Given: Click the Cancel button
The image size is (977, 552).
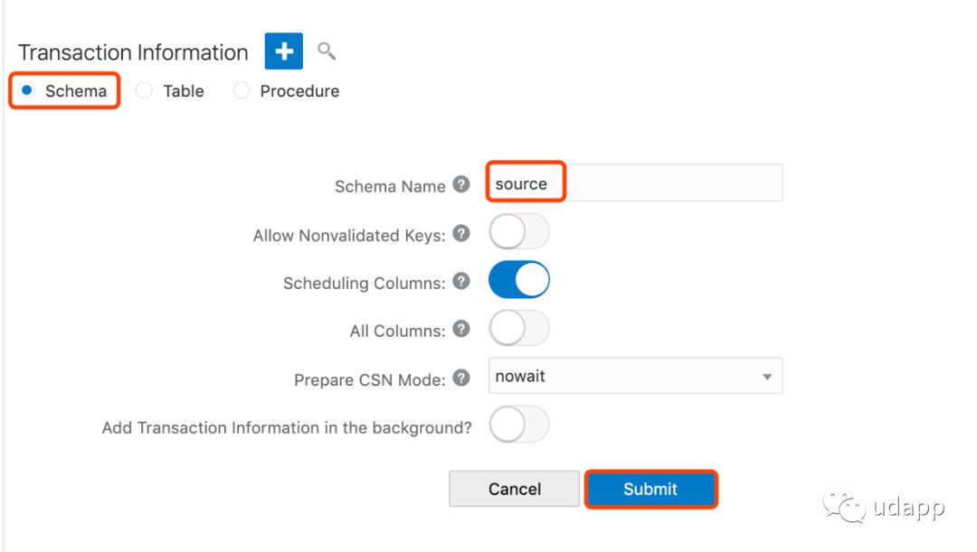Looking at the screenshot, I should click(x=514, y=489).
